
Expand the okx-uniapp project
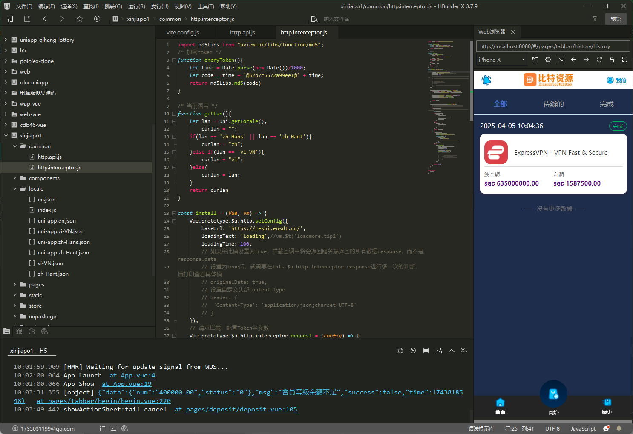click(6, 82)
